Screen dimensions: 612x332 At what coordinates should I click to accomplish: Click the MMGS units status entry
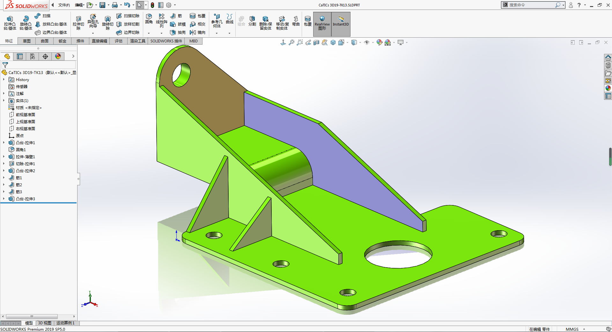572,329
